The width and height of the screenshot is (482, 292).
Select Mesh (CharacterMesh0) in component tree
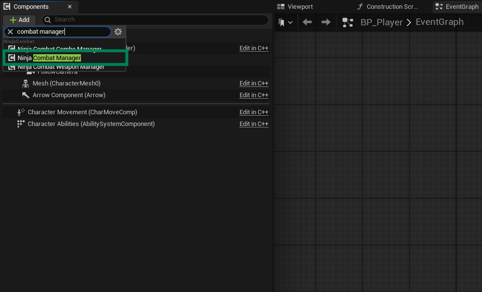(66, 83)
